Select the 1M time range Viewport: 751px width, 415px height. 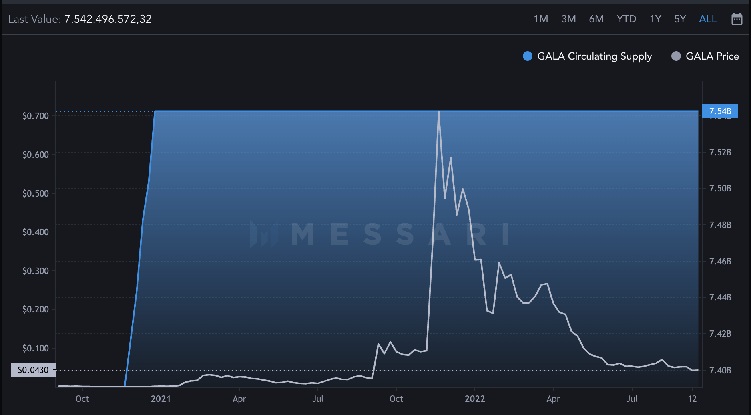540,19
